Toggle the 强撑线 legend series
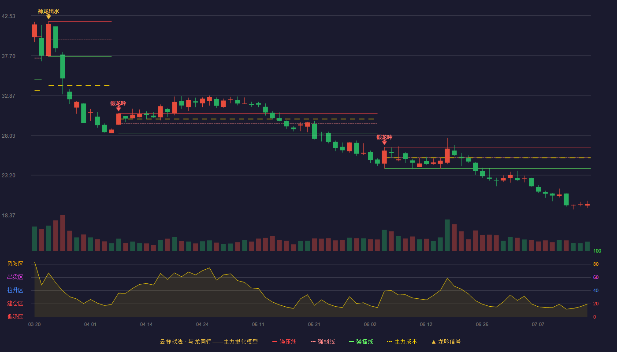Image resolution: width=617 pixels, height=352 pixels. pos(361,341)
